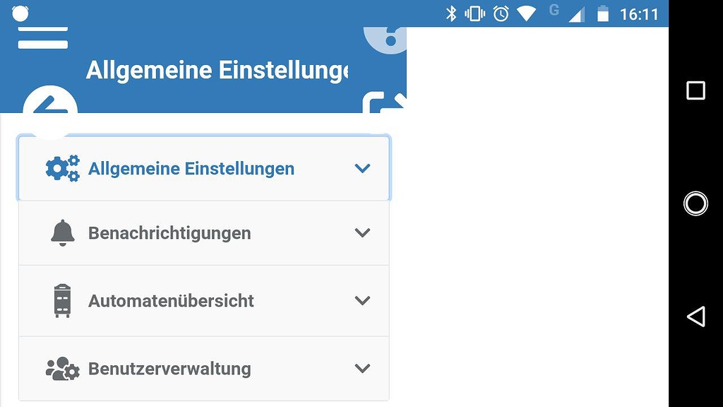Image resolution: width=723 pixels, height=407 pixels.
Task: Click the vending machine Automatenübersicht icon
Action: point(63,301)
